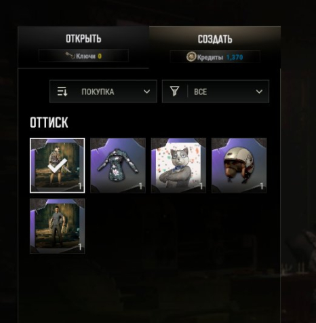Click the white checkmark on first item
Image resolution: width=316 pixels, height=323 pixels.
(57, 166)
